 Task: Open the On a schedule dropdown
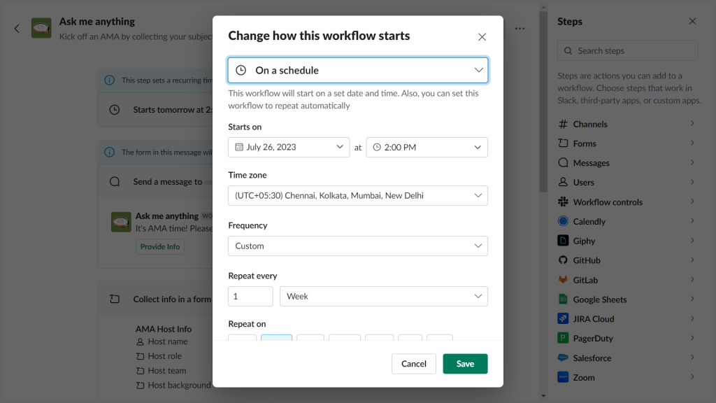pyautogui.click(x=357, y=70)
